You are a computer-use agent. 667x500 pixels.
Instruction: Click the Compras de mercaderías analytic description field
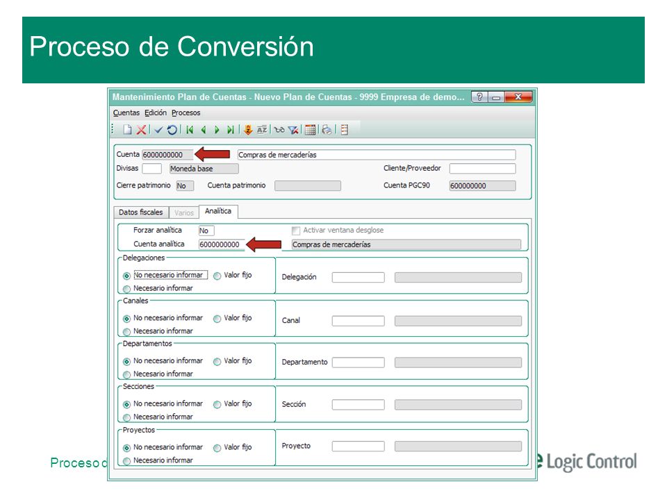[x=406, y=244]
